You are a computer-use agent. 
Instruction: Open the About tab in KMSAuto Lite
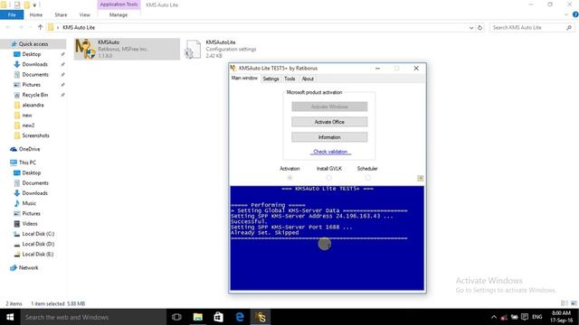[x=308, y=79]
